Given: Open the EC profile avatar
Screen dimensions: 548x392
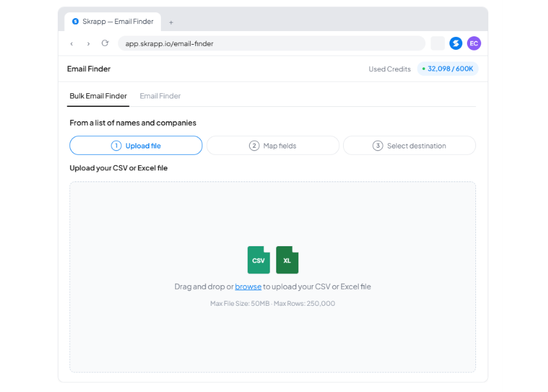Looking at the screenshot, I should tap(474, 43).
